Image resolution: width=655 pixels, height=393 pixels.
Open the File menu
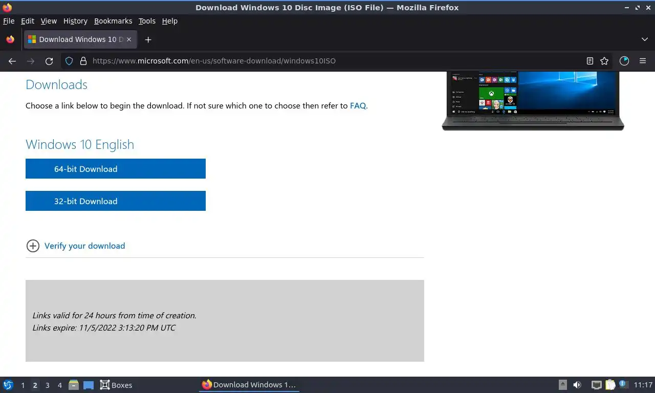pyautogui.click(x=9, y=21)
